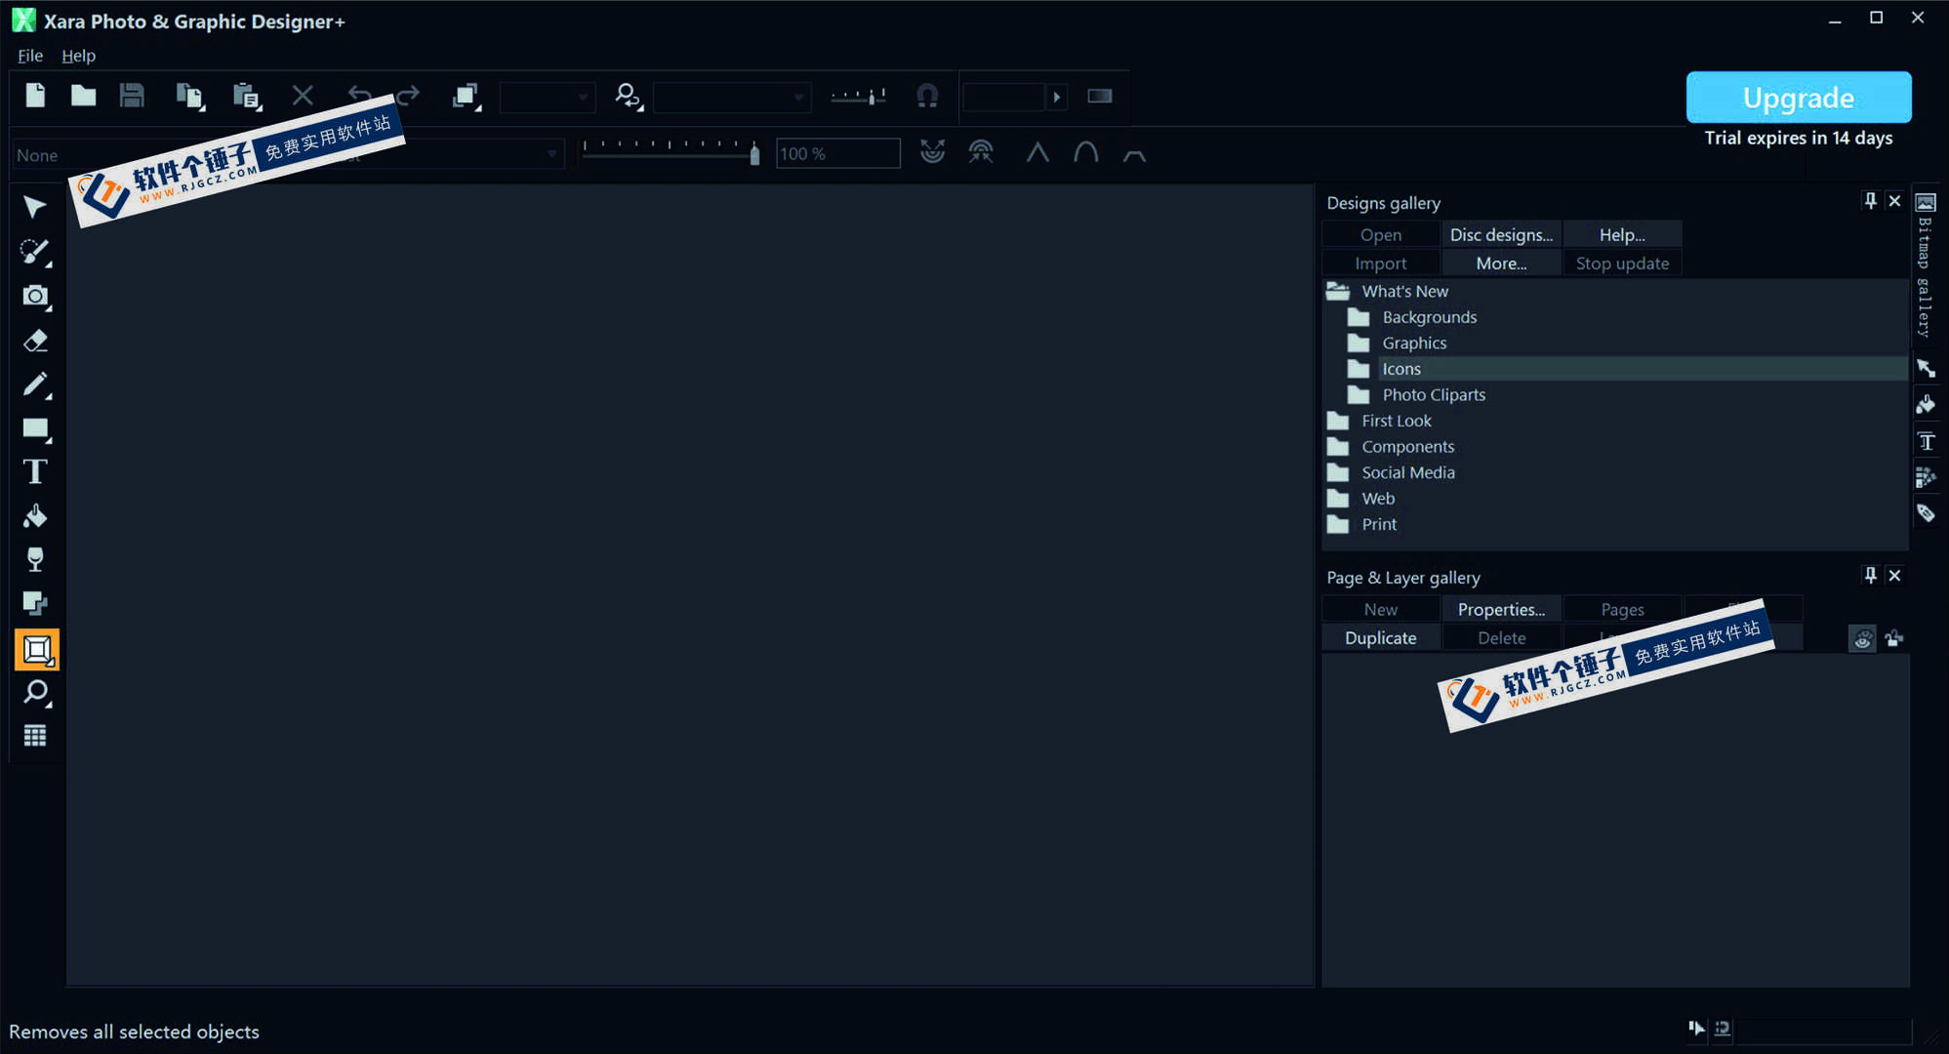The image size is (1949, 1054).
Task: Create a new document
Action: [x=35, y=96]
